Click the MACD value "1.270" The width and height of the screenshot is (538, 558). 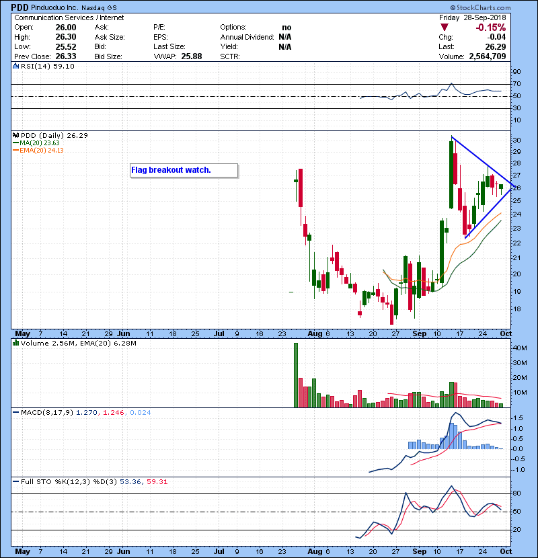click(87, 413)
